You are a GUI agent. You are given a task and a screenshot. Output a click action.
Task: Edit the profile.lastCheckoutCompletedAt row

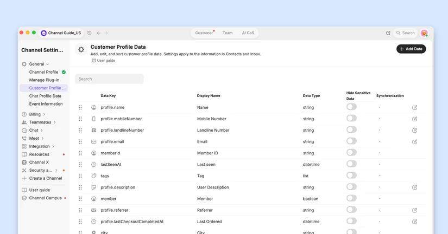414,222
